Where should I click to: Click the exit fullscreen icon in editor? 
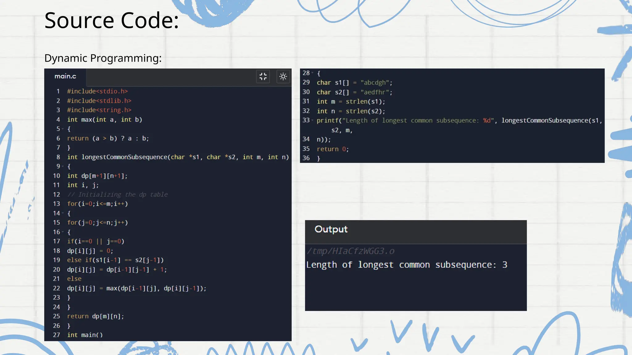coord(263,76)
